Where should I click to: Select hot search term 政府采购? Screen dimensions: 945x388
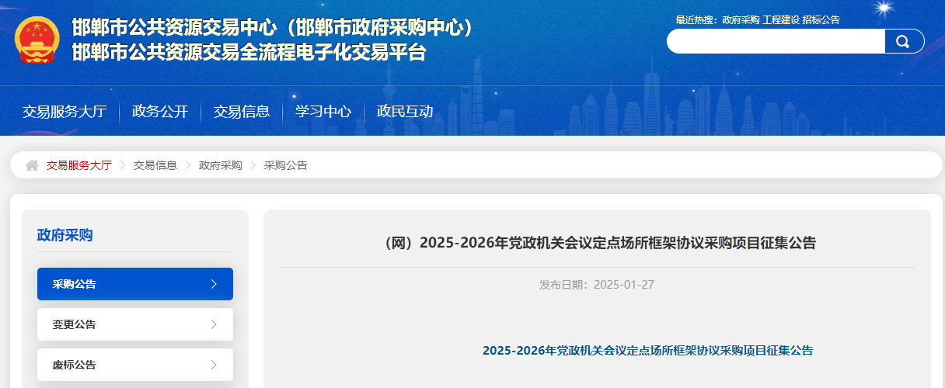(x=741, y=20)
